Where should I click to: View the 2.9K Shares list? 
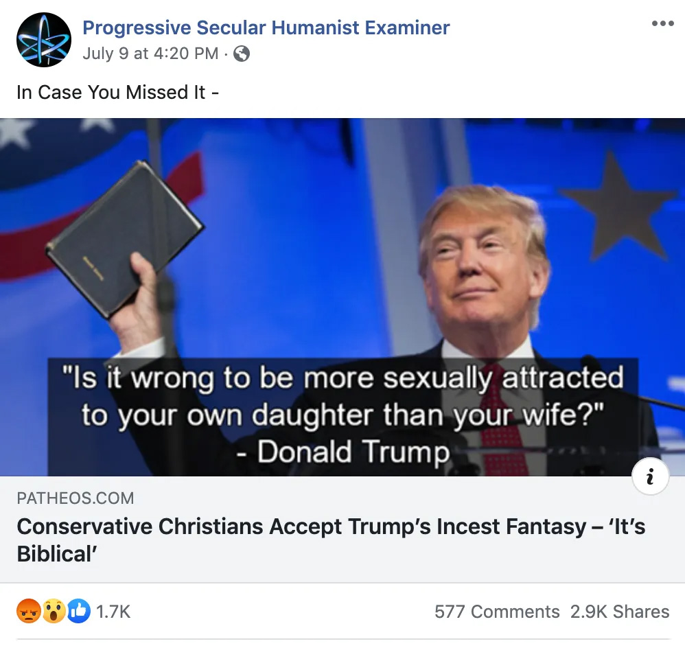[620, 612]
